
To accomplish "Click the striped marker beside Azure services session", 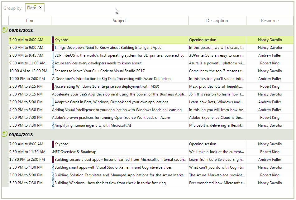I will 52,63.
